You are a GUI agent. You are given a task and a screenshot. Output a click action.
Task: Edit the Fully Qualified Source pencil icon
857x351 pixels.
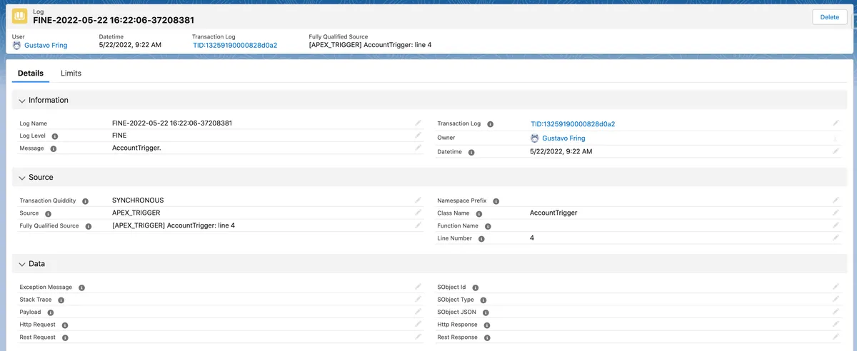(x=419, y=225)
